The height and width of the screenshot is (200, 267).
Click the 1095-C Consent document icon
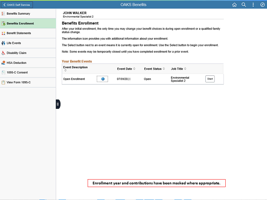tap(3, 72)
